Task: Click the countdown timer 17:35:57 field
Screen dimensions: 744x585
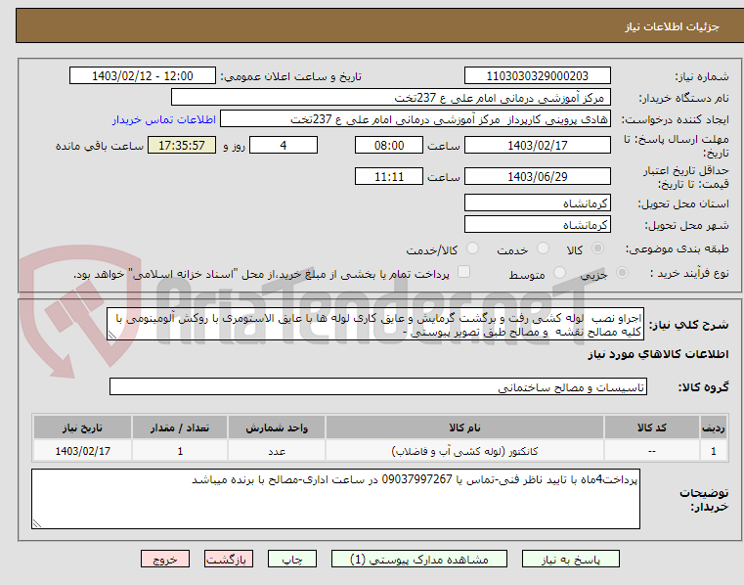Action: coord(182,146)
